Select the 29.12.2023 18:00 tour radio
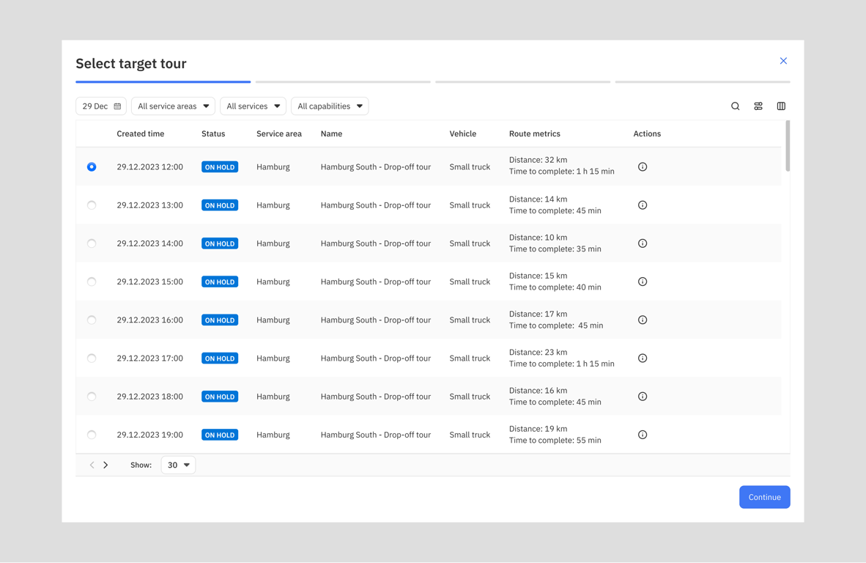The width and height of the screenshot is (866, 563). [92, 396]
